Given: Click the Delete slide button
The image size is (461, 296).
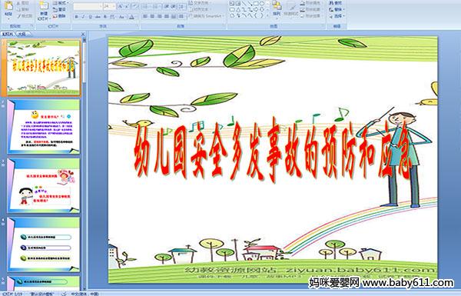Looking at the screenshot, I should point(59,16).
